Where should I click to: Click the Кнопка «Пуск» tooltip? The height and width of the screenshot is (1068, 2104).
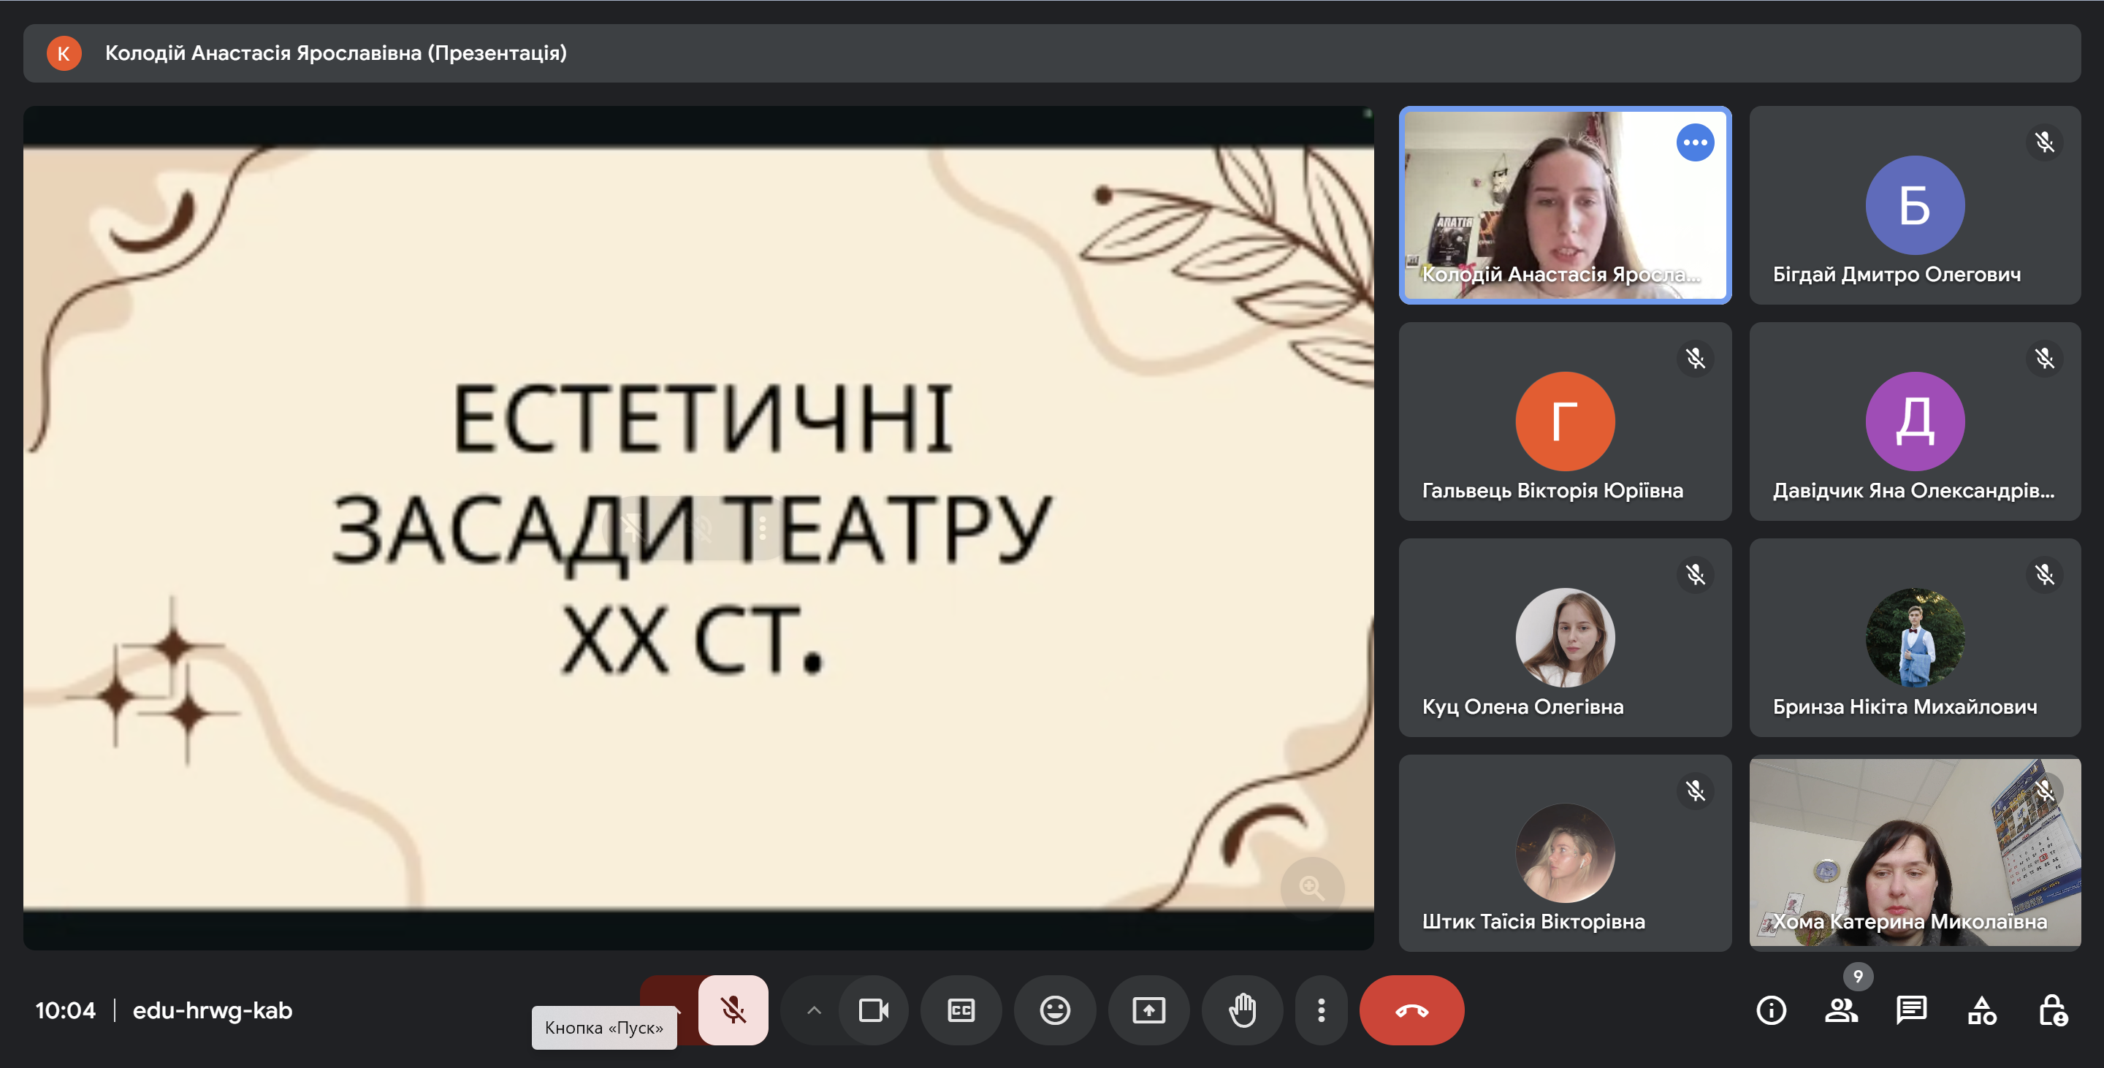pyautogui.click(x=603, y=1027)
